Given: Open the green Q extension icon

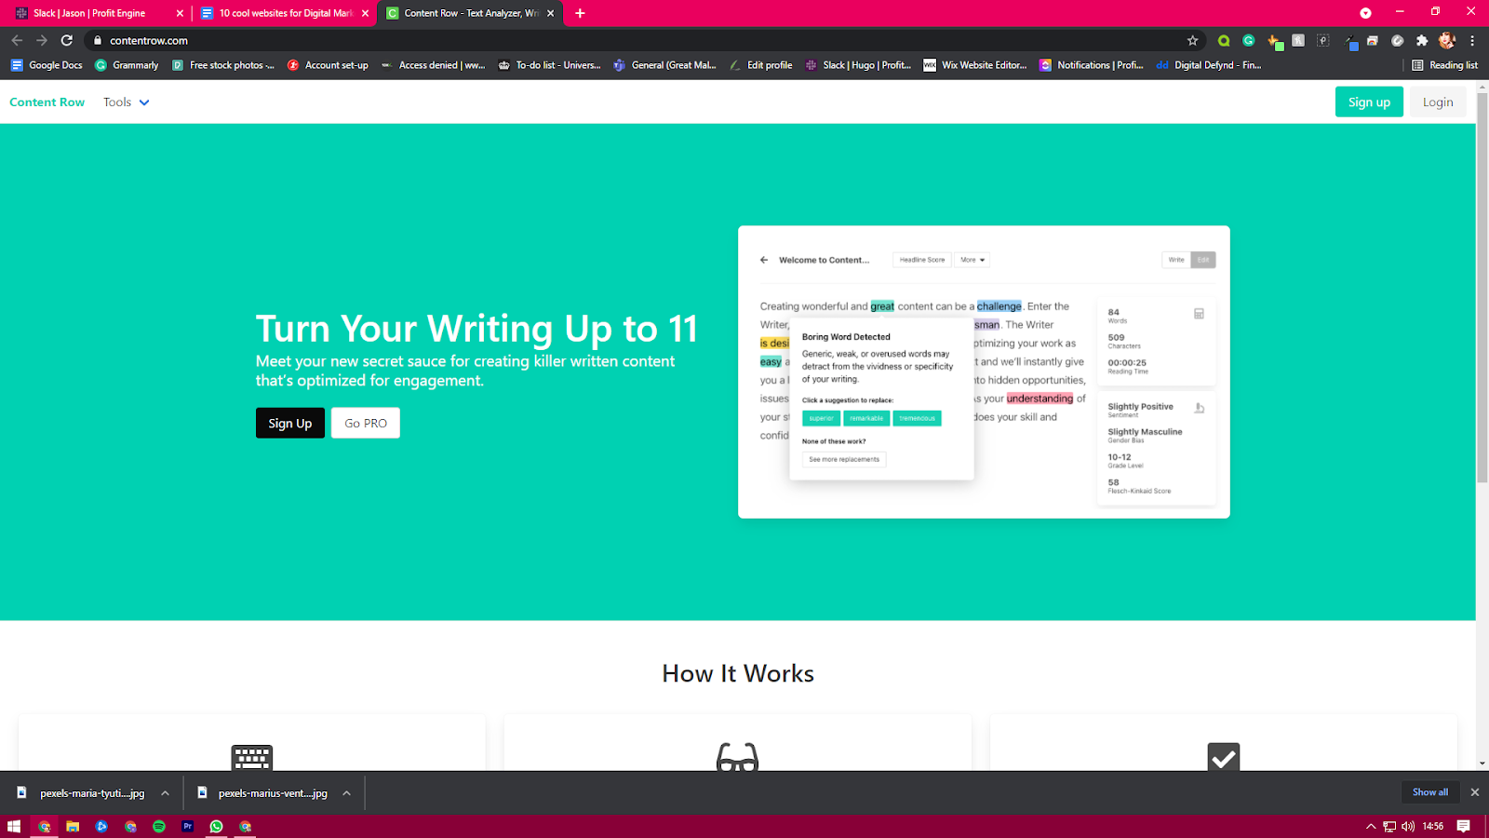Looking at the screenshot, I should [x=1224, y=40].
